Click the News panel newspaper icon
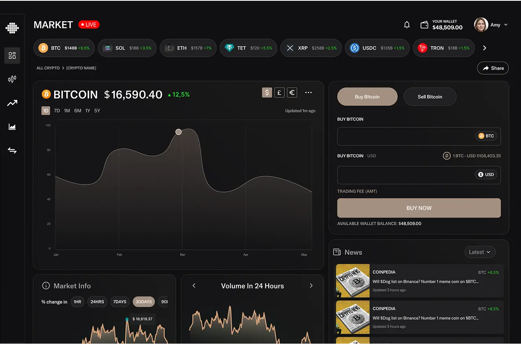521x344 pixels. 337,252
